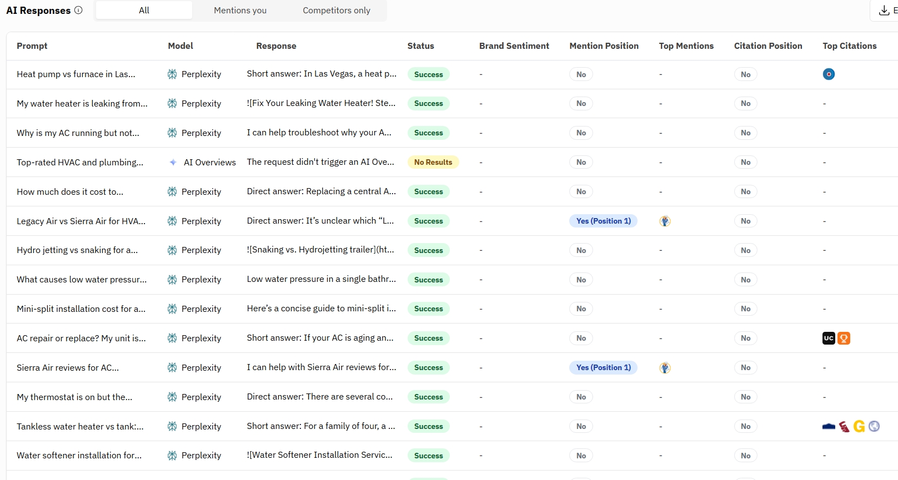Click the UC citation icon in AC repair row
The height and width of the screenshot is (480, 898).
[829, 338]
